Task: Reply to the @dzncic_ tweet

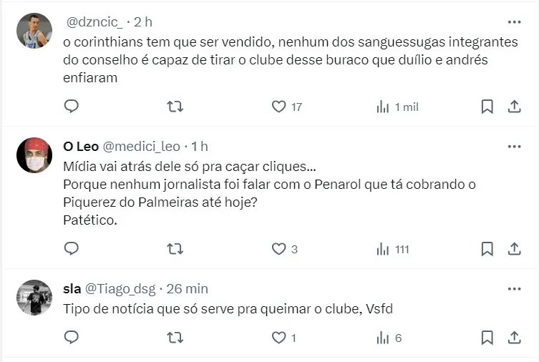Action: click(72, 107)
